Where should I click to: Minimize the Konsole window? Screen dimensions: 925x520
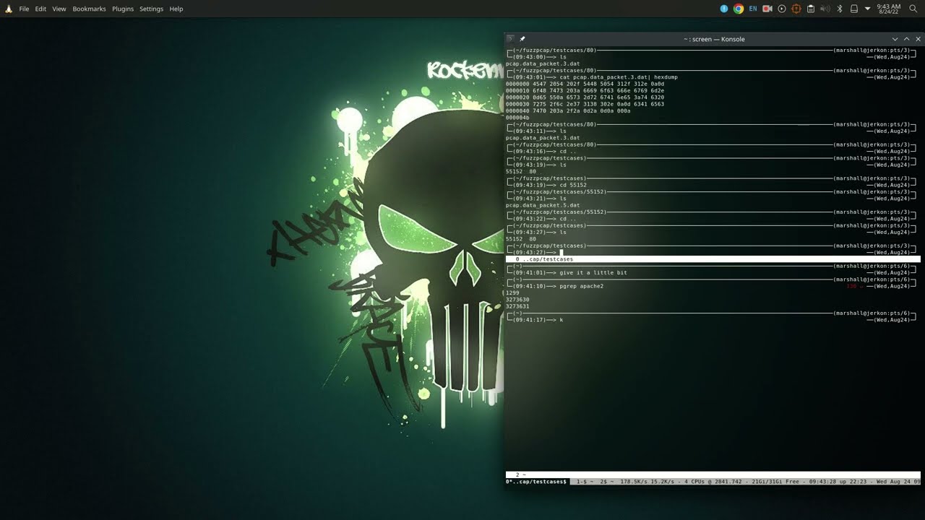pos(895,39)
